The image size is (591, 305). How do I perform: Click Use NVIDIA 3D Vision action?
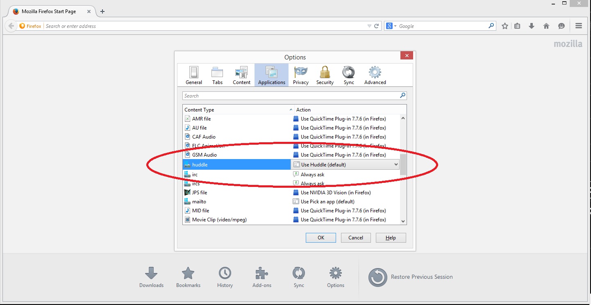pyautogui.click(x=335, y=192)
